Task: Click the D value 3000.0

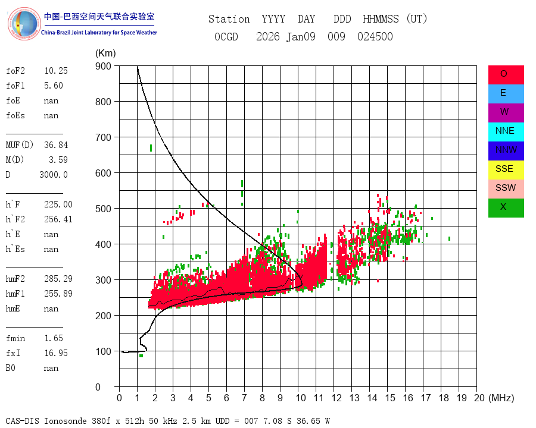Action: click(x=54, y=175)
